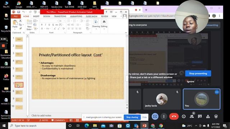
Task: Toggle the Comments pane in status bar
Action: (58, 120)
